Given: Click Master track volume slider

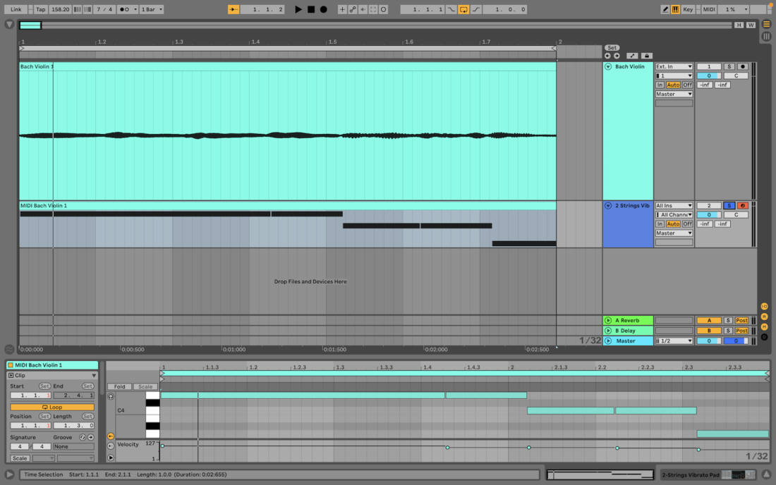Looking at the screenshot, I should coord(709,340).
